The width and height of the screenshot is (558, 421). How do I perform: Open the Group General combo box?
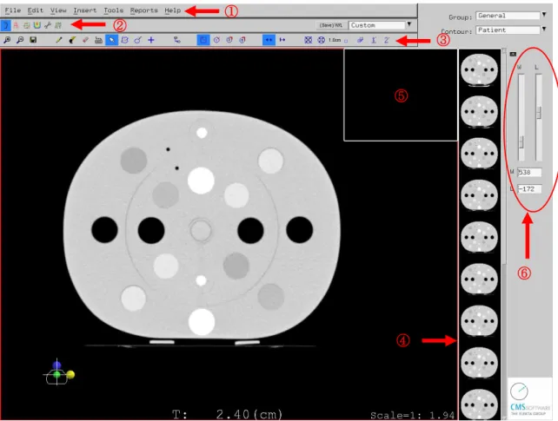(508, 16)
